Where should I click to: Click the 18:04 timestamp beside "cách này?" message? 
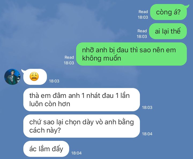147,134
